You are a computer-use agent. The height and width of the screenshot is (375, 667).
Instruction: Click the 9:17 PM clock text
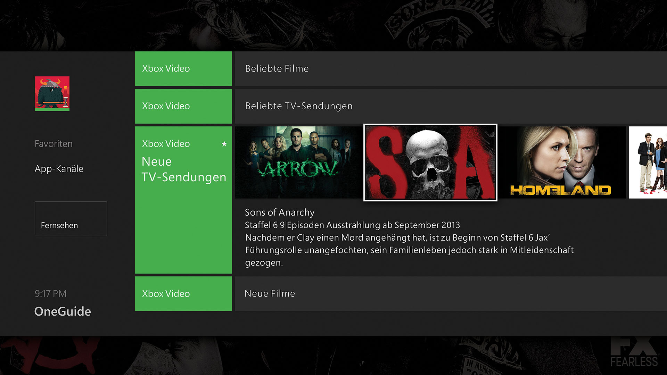pyautogui.click(x=50, y=294)
